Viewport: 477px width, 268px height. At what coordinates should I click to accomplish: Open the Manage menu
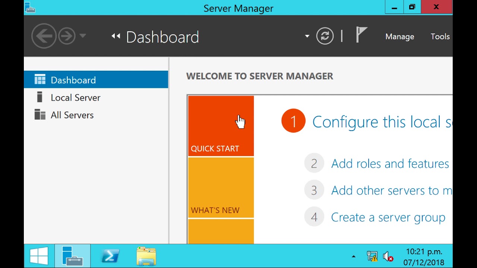click(x=400, y=36)
